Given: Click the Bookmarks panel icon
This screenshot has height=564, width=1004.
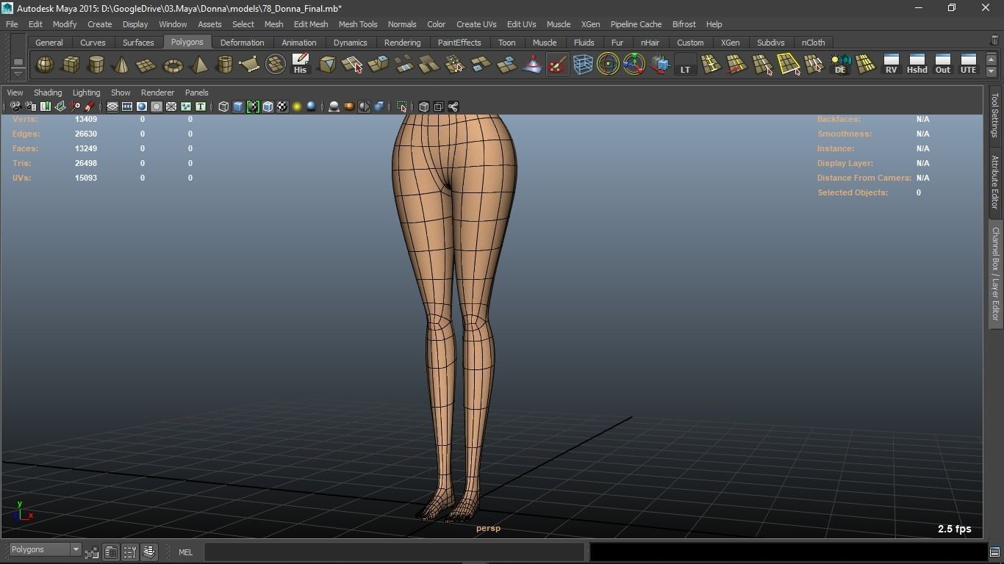Looking at the screenshot, I should 45,106.
